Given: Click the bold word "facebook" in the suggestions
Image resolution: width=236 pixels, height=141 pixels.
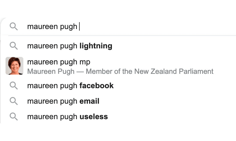Looking at the screenshot, I should tap(96, 86).
